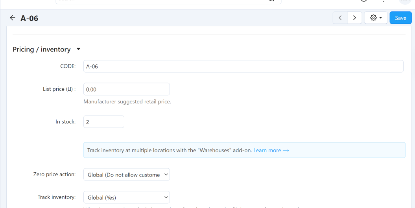Go back using the arrow beside A-06
Image resolution: width=415 pixels, height=208 pixels.
click(13, 18)
